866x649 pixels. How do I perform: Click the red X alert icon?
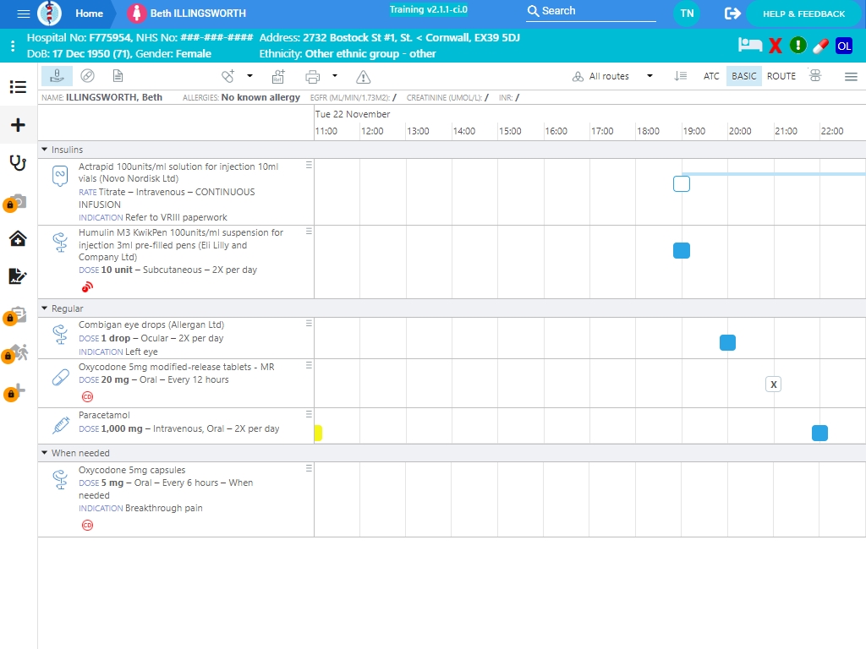pyautogui.click(x=776, y=46)
